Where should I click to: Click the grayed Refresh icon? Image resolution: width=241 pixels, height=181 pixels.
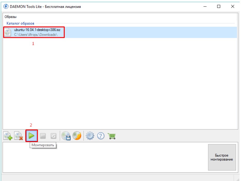[x=53, y=136]
